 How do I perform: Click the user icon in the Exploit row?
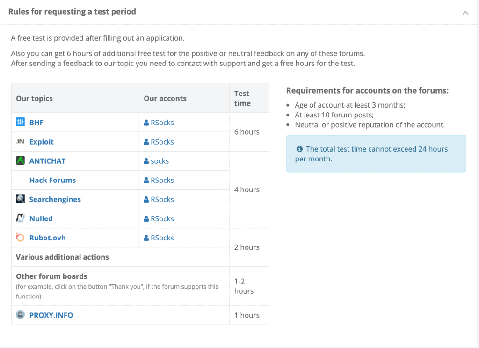pyautogui.click(x=146, y=142)
